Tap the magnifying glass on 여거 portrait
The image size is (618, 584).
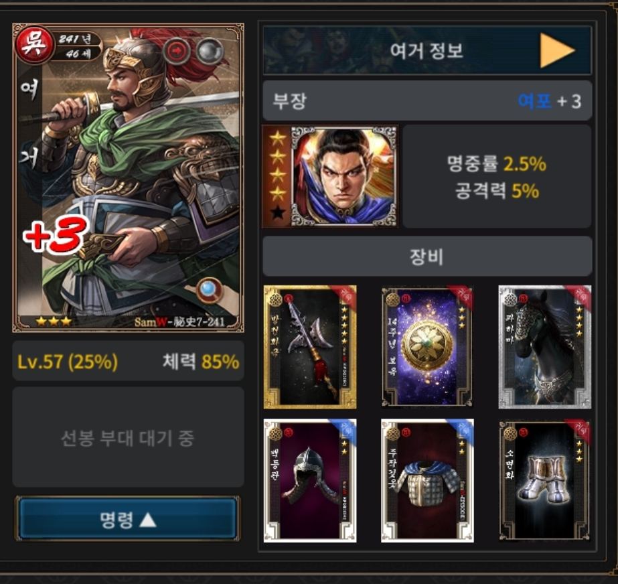coord(210,290)
